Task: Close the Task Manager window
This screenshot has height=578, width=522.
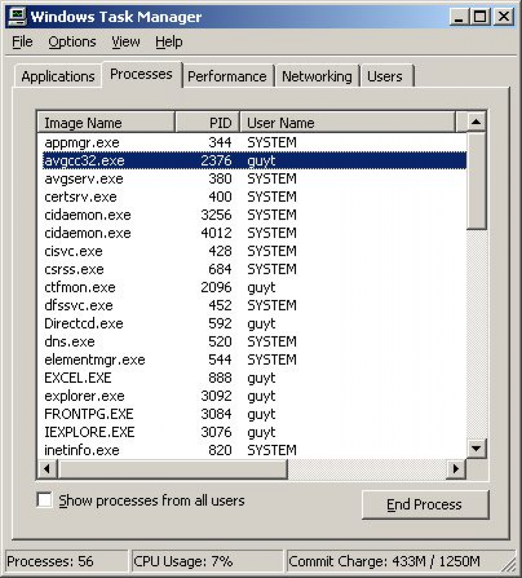Action: pyautogui.click(x=503, y=17)
